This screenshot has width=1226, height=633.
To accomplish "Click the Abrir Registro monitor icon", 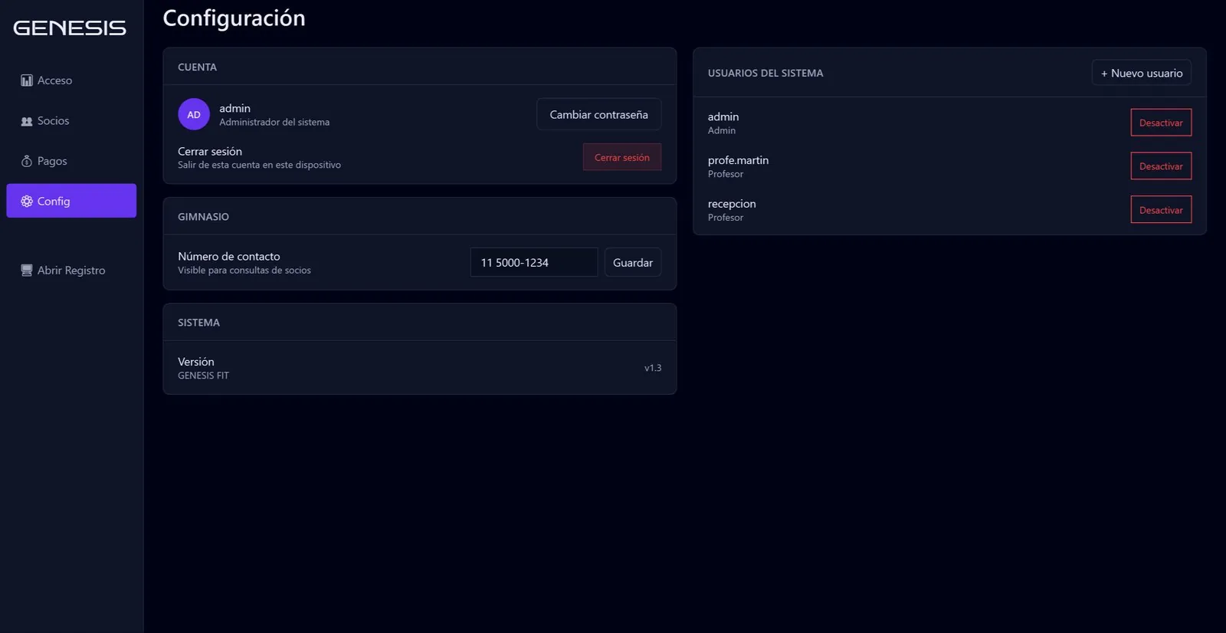I will [27, 271].
